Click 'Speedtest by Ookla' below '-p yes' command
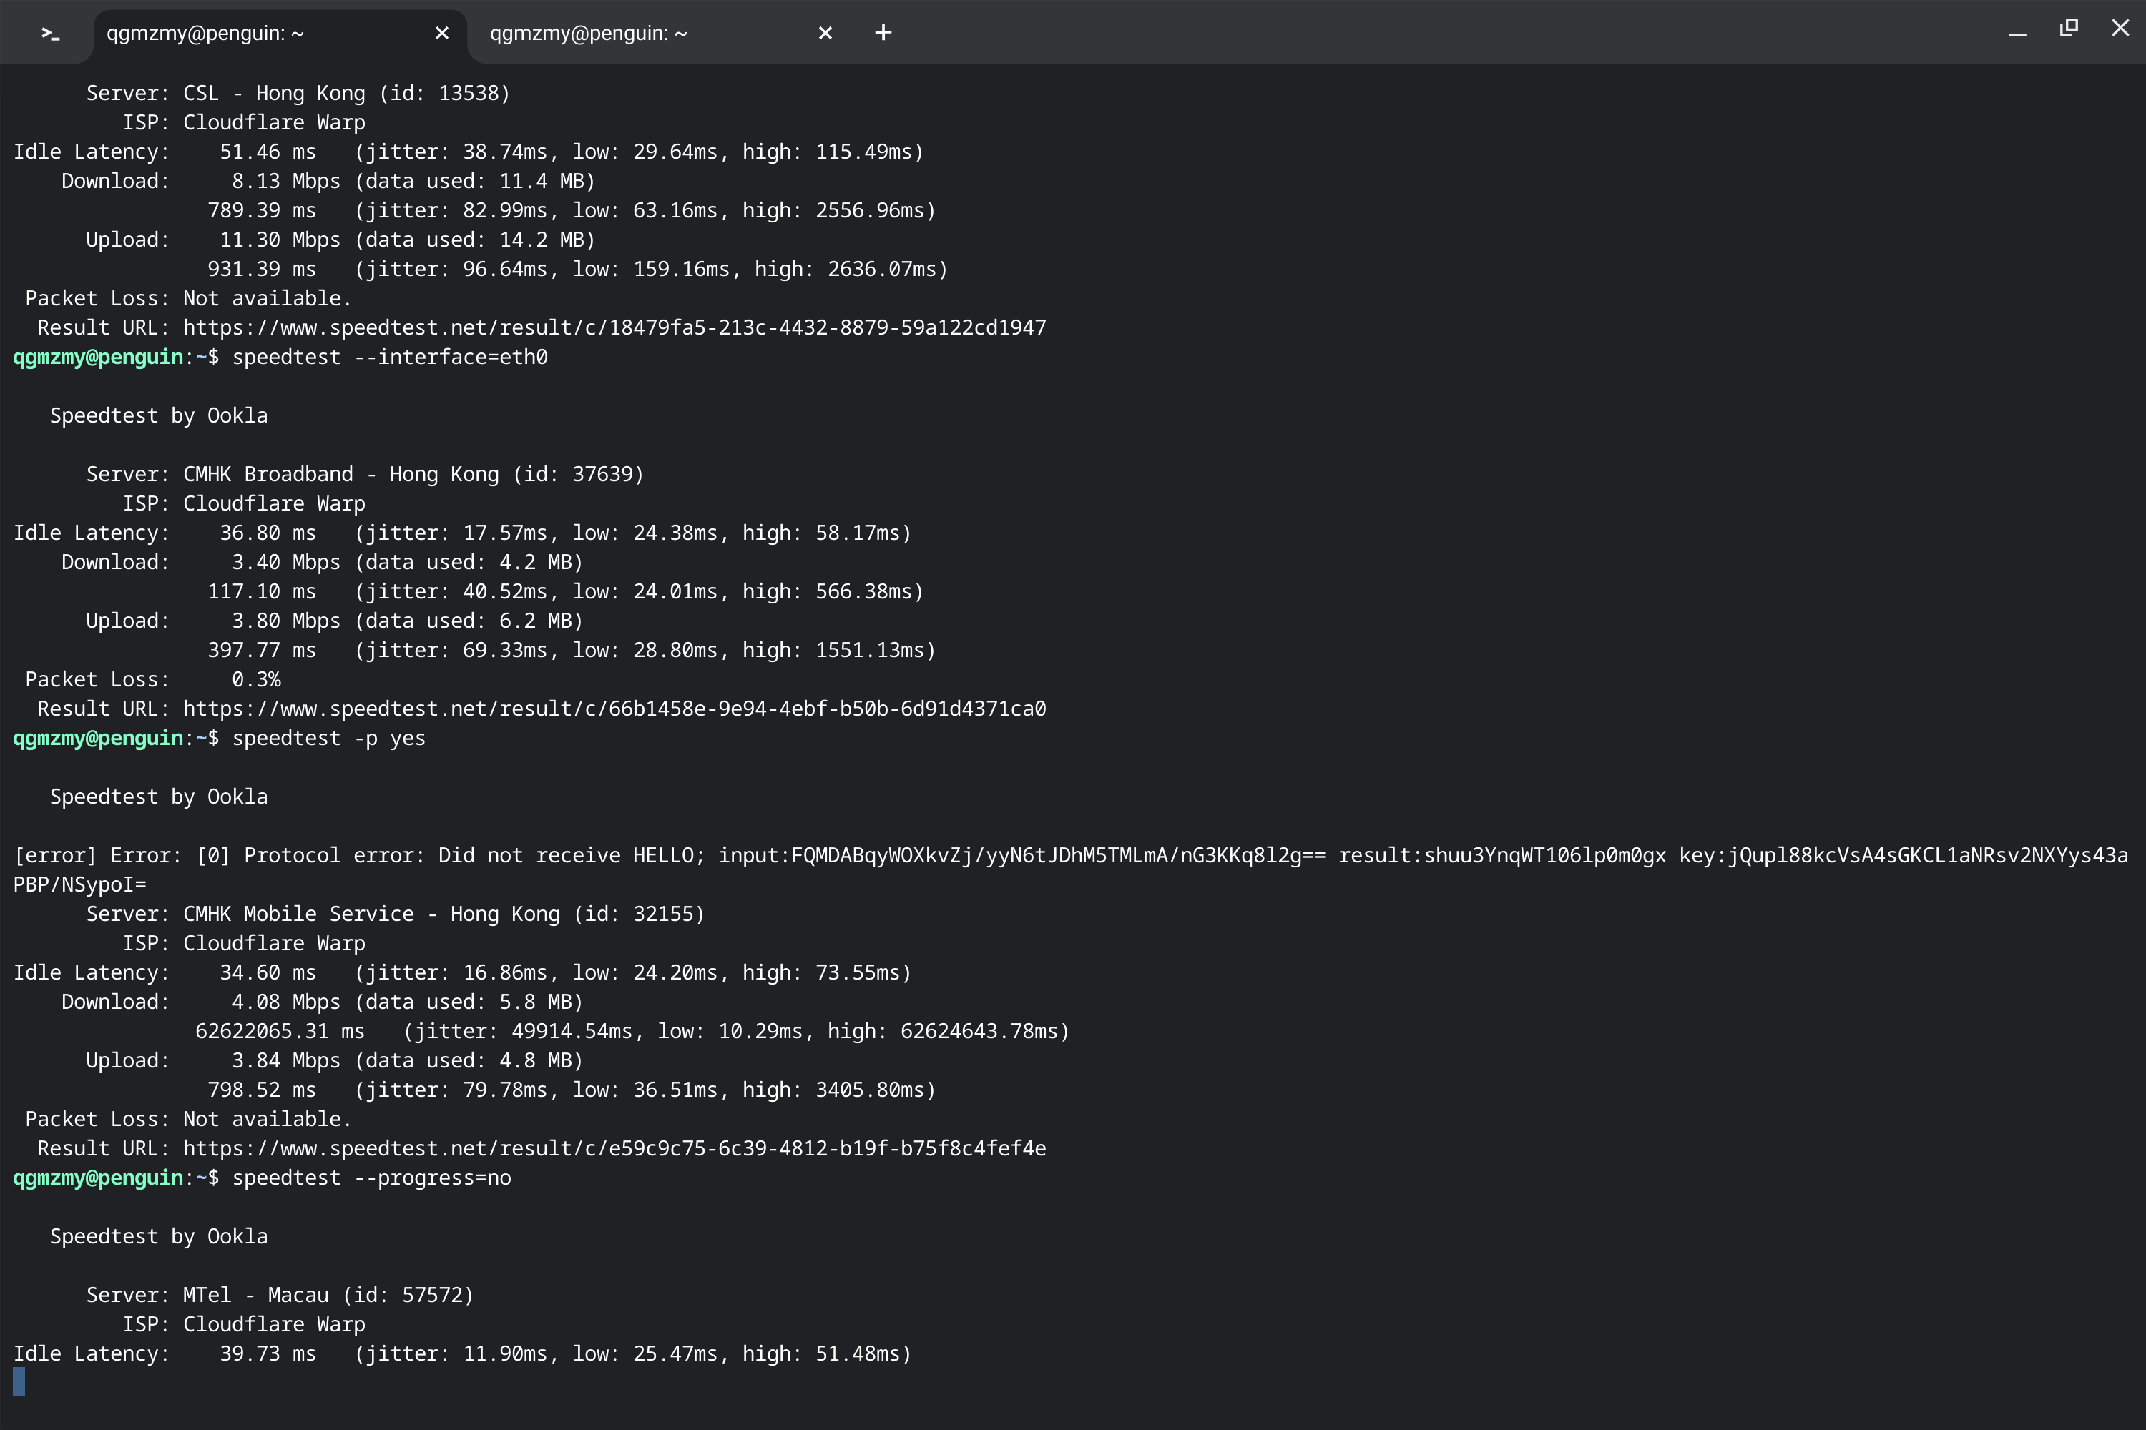Screen dimensions: 2146x1430 pos(159,797)
